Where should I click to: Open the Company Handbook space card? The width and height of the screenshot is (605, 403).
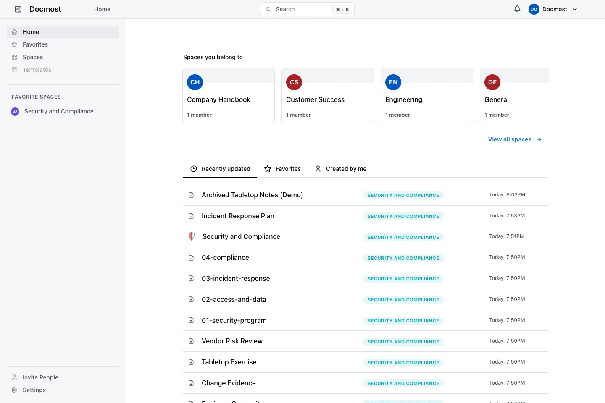[x=229, y=96]
